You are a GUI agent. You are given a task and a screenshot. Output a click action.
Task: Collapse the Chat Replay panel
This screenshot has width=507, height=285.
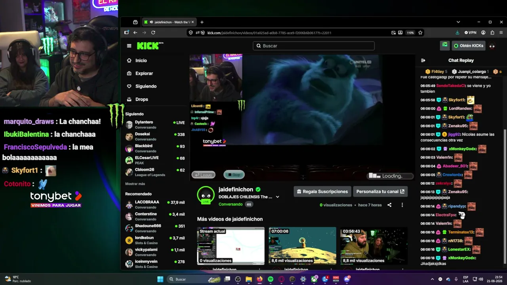[x=423, y=61]
